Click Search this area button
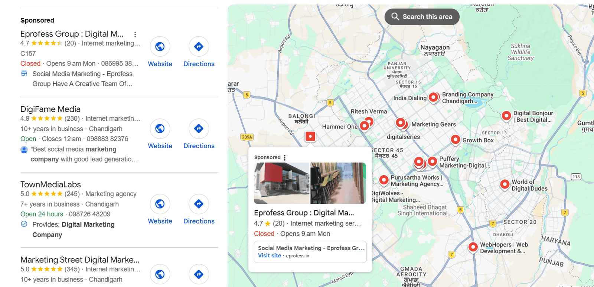The image size is (594, 287). (422, 17)
